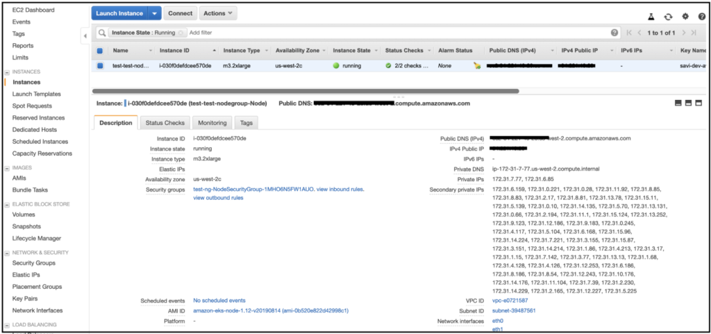Toggle the select-all instances checkbox
Viewport: 711px width, 334px height.
100,51
